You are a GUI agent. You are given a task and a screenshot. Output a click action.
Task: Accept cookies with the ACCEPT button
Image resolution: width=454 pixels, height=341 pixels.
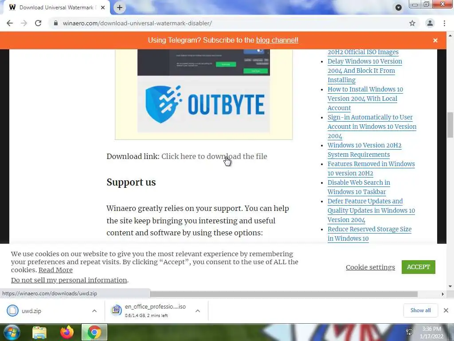[419, 267]
